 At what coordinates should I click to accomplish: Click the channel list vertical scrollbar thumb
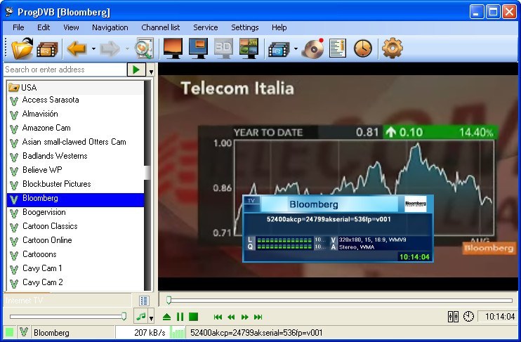point(147,173)
